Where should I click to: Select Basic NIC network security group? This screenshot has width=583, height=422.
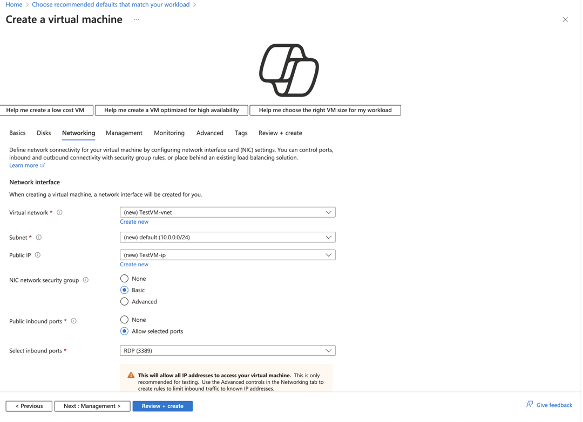124,290
